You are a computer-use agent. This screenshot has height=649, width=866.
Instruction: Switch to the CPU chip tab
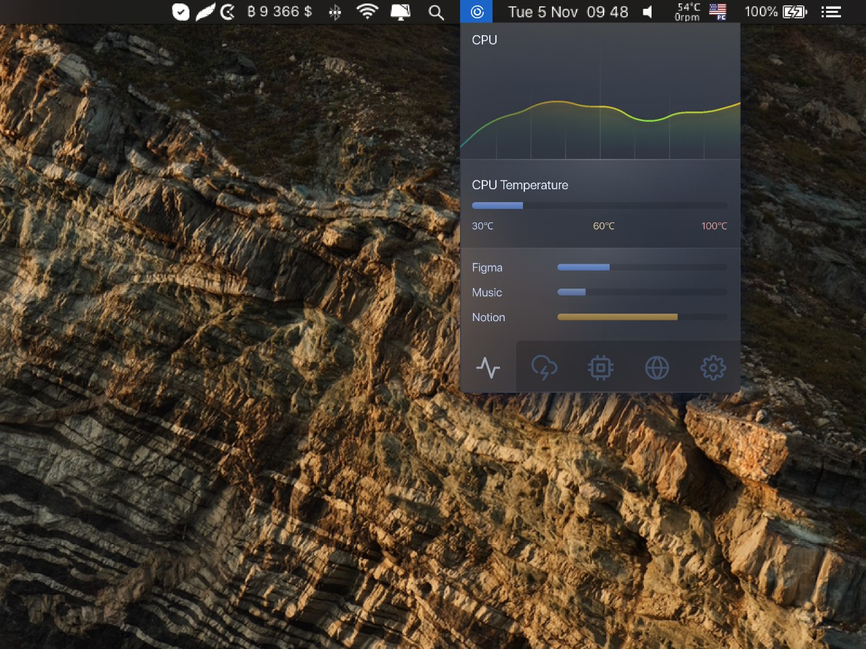(601, 368)
